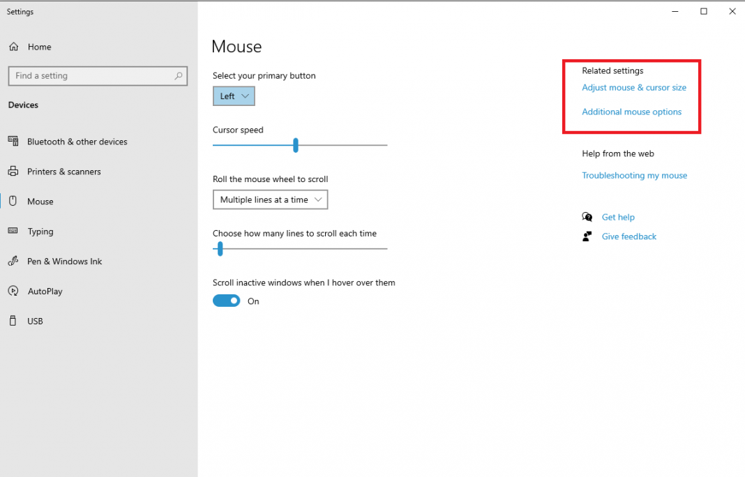Toggle the inactive windows scrolling switch
This screenshot has height=477, width=745.
(226, 301)
